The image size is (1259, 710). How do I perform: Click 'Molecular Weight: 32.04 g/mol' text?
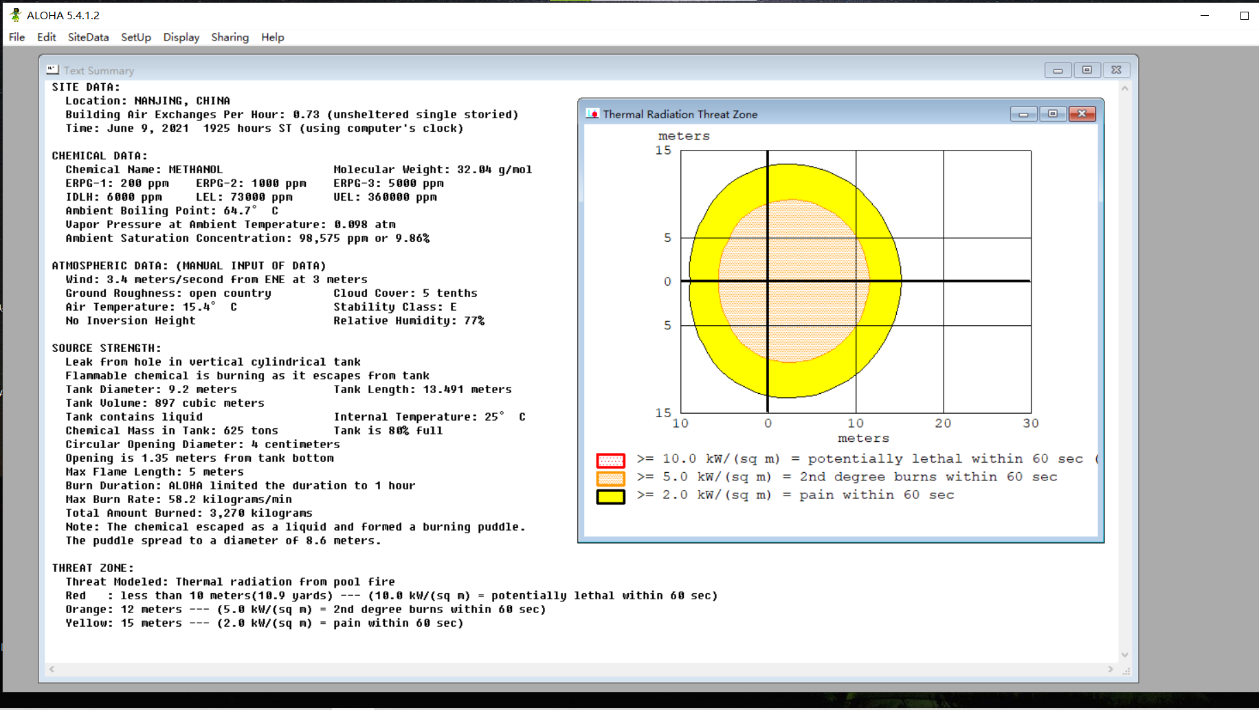433,170
